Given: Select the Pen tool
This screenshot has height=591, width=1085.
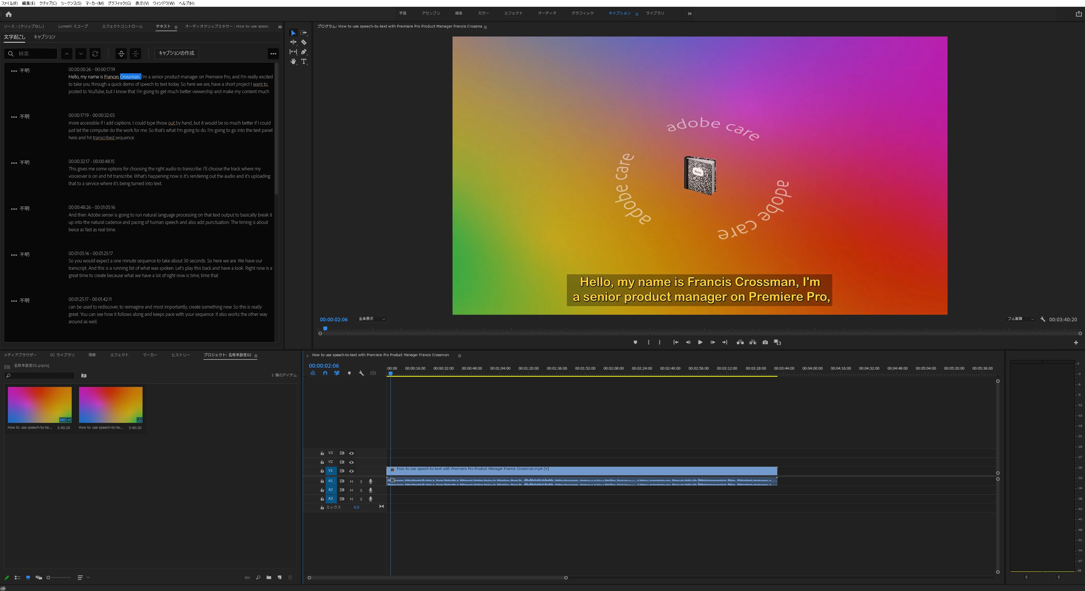Looking at the screenshot, I should [304, 52].
